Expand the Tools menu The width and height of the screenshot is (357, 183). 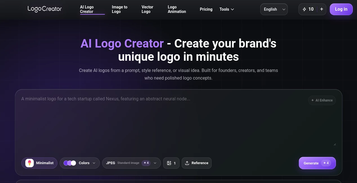click(x=227, y=9)
